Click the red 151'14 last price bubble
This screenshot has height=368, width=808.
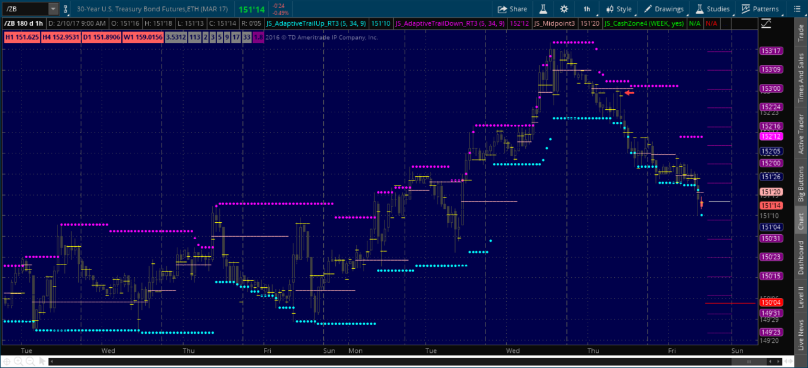(x=772, y=206)
